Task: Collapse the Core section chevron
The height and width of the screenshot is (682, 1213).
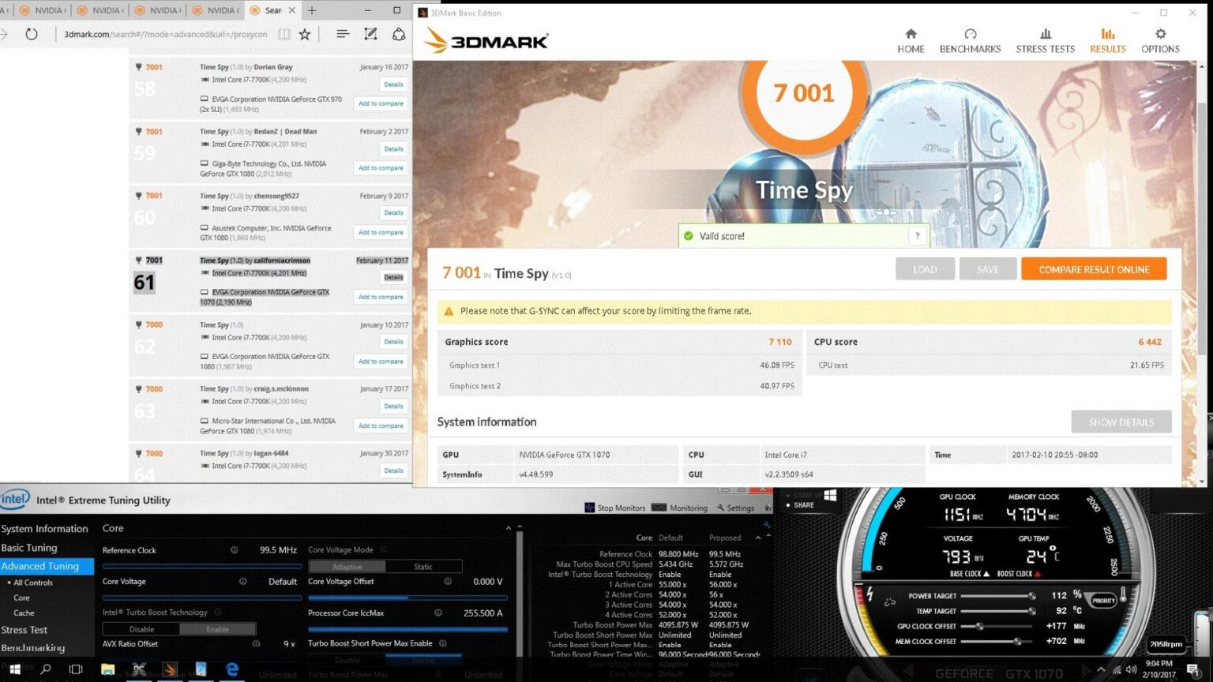Action: (508, 528)
